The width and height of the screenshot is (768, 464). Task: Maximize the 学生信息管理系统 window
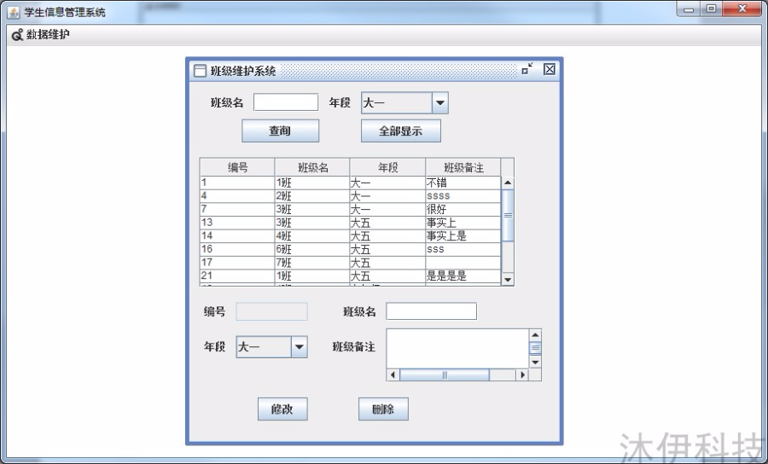pos(711,9)
